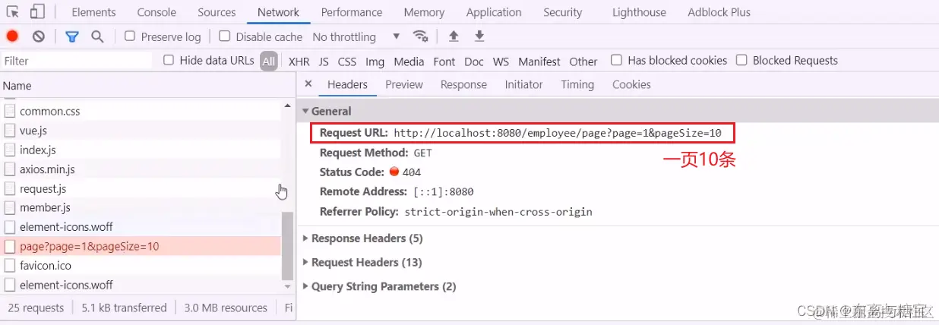Select the index.js row

141,150
